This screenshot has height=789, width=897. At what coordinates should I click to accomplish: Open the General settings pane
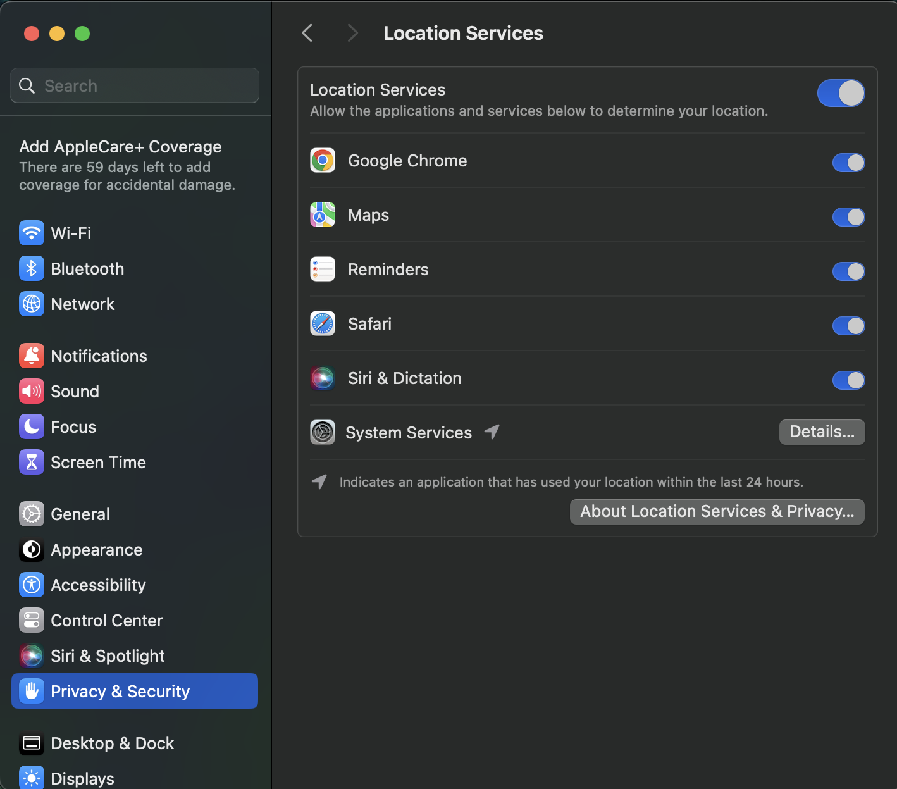[x=80, y=514]
